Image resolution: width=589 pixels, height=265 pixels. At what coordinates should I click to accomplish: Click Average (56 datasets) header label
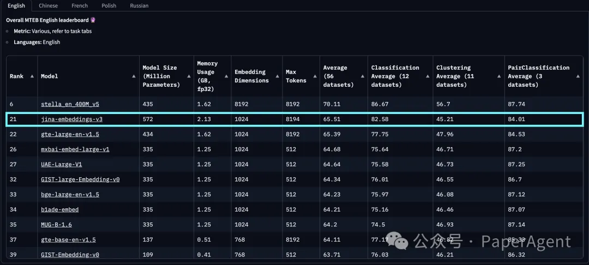click(x=339, y=76)
